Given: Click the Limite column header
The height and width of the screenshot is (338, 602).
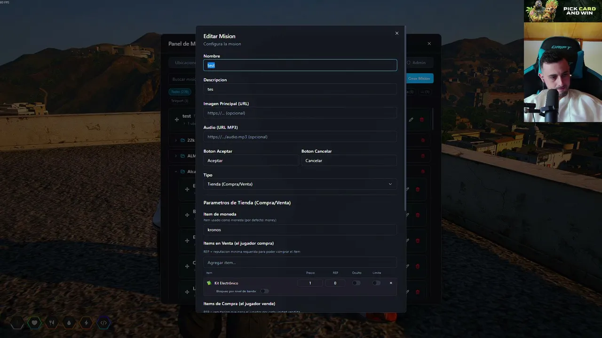Looking at the screenshot, I should pyautogui.click(x=377, y=273).
